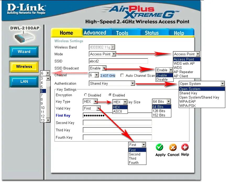Screen dimensions: 230x184
Task: Open the Key Type HEX dropdown in the form
Action: 90,101
